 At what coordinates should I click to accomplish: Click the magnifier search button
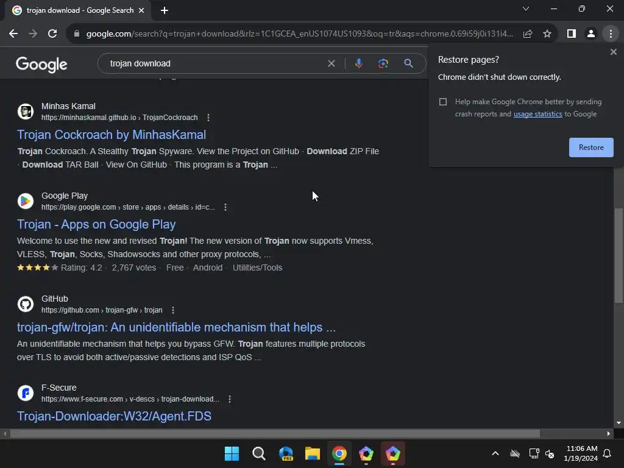(408, 63)
